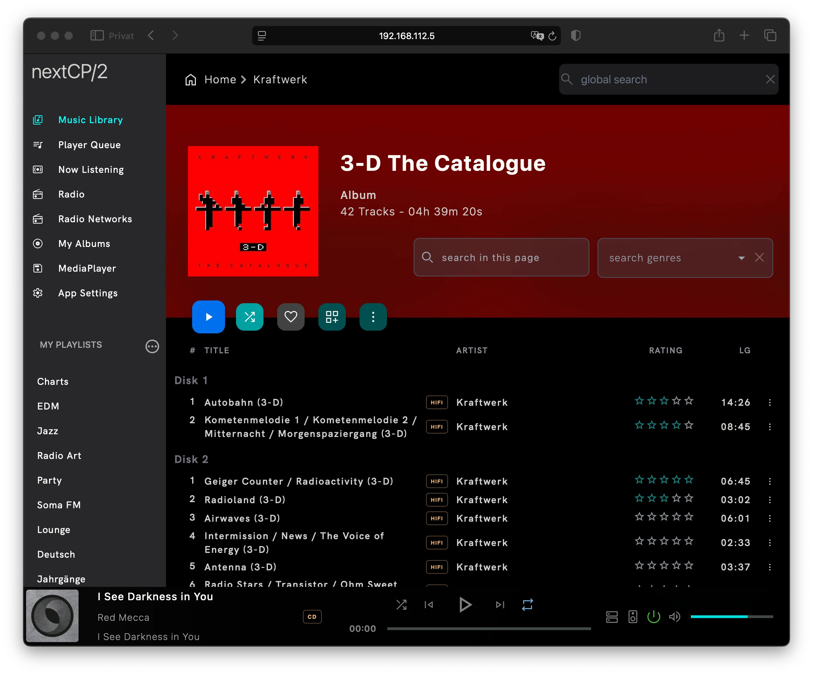Open Music Library in the sidebar

[x=90, y=120]
